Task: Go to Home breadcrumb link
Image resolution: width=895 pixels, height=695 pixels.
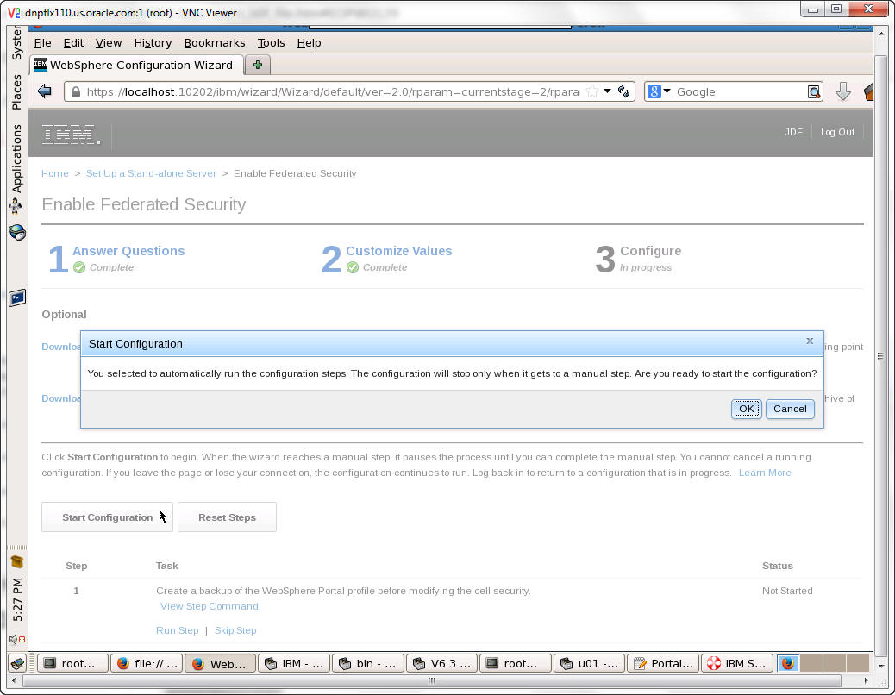Action: pos(55,173)
